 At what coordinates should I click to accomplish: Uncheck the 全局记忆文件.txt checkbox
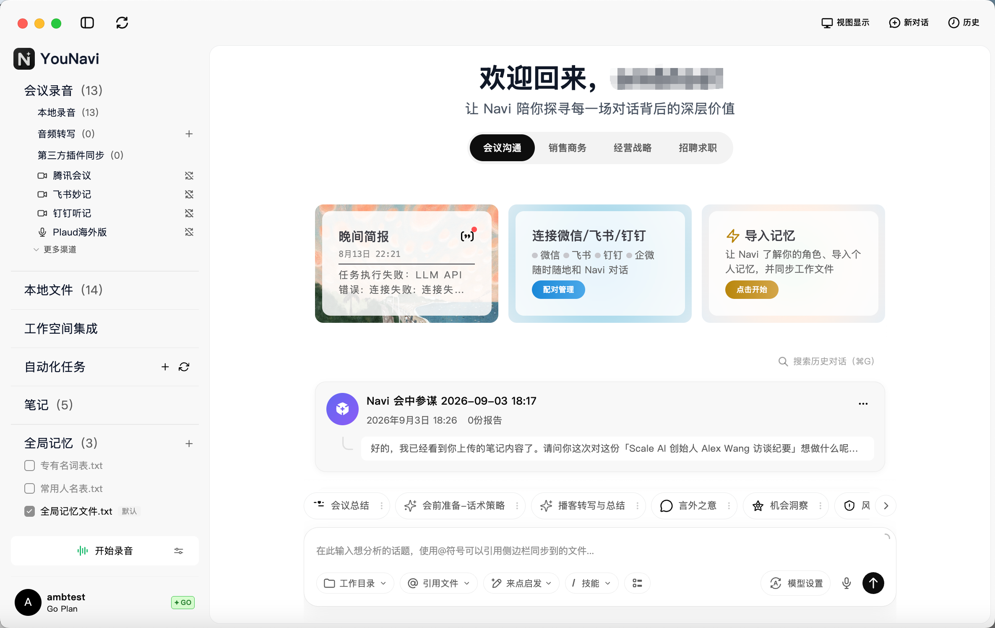[29, 511]
